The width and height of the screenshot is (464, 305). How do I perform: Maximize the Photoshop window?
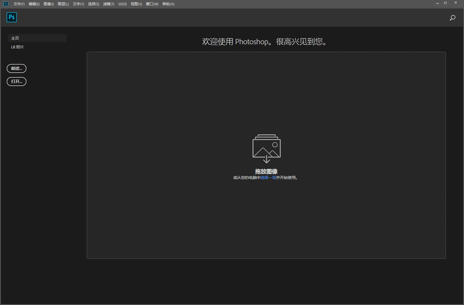[x=445, y=3]
